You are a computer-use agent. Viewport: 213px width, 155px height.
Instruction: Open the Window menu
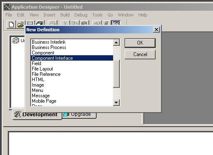(125, 15)
